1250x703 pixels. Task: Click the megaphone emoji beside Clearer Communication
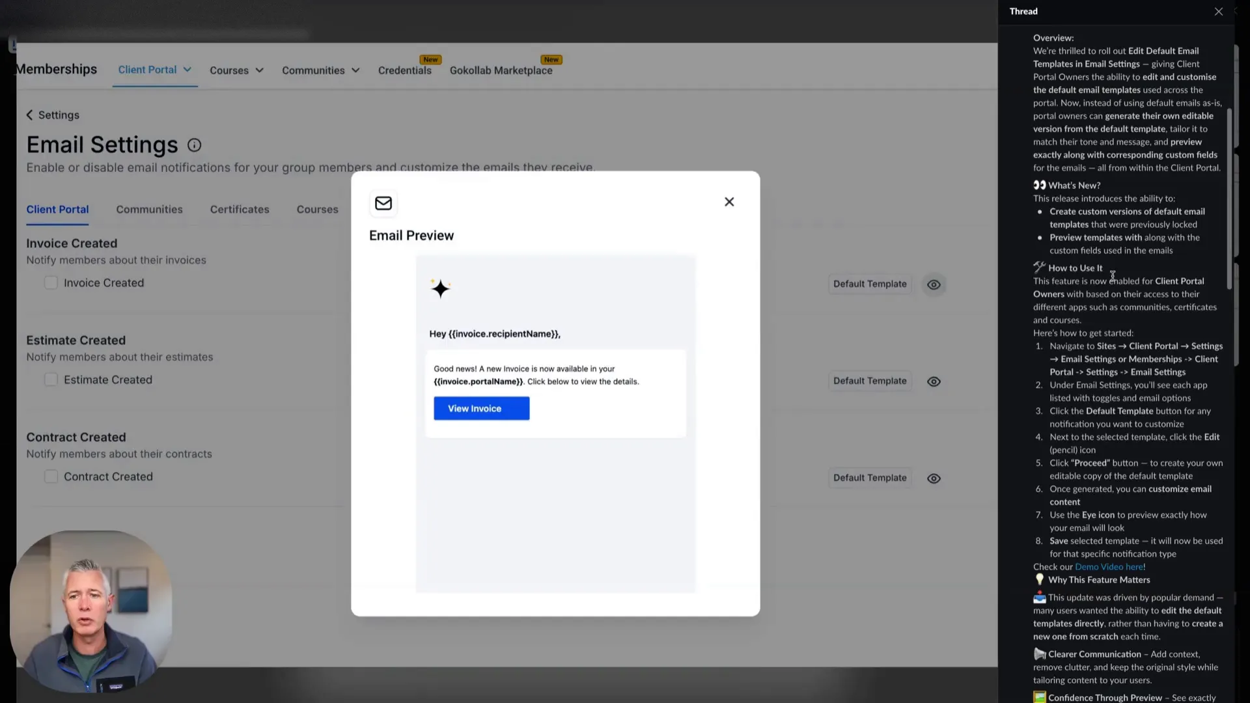[1040, 654]
